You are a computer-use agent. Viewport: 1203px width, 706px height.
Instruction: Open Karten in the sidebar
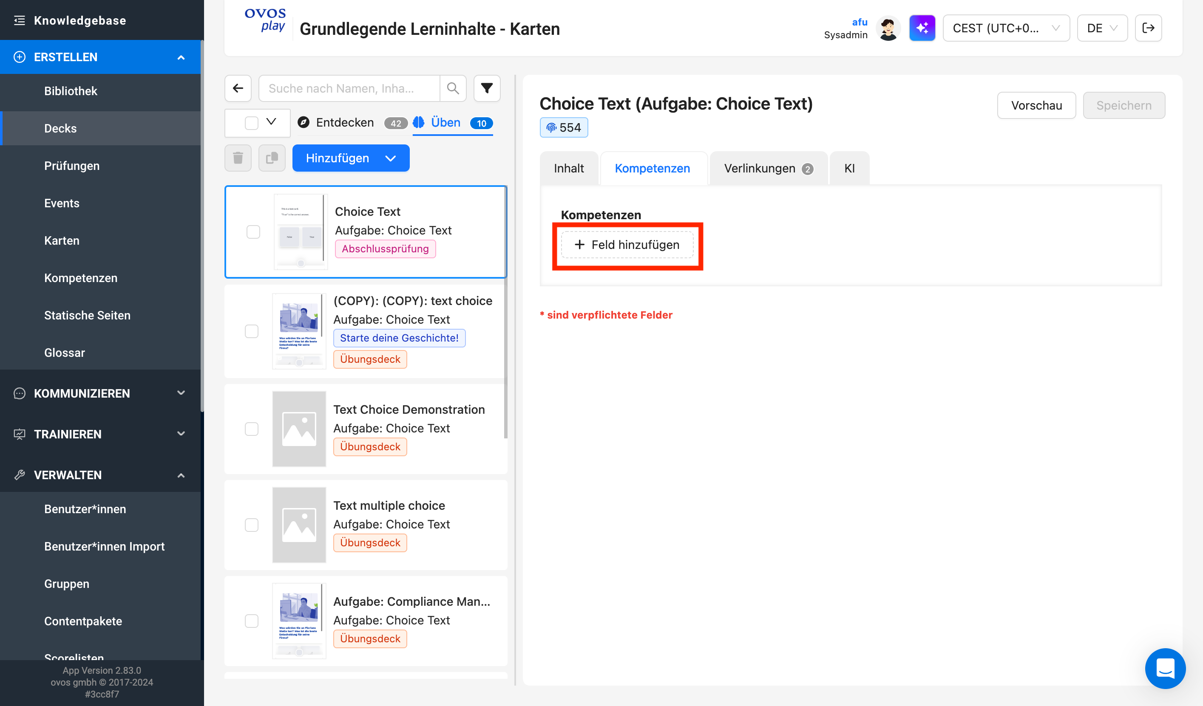click(x=100, y=240)
